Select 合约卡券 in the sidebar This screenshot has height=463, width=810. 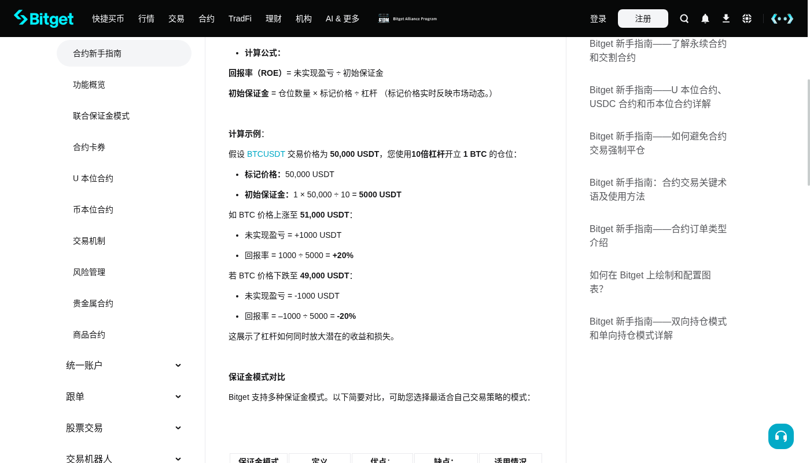coord(124,147)
